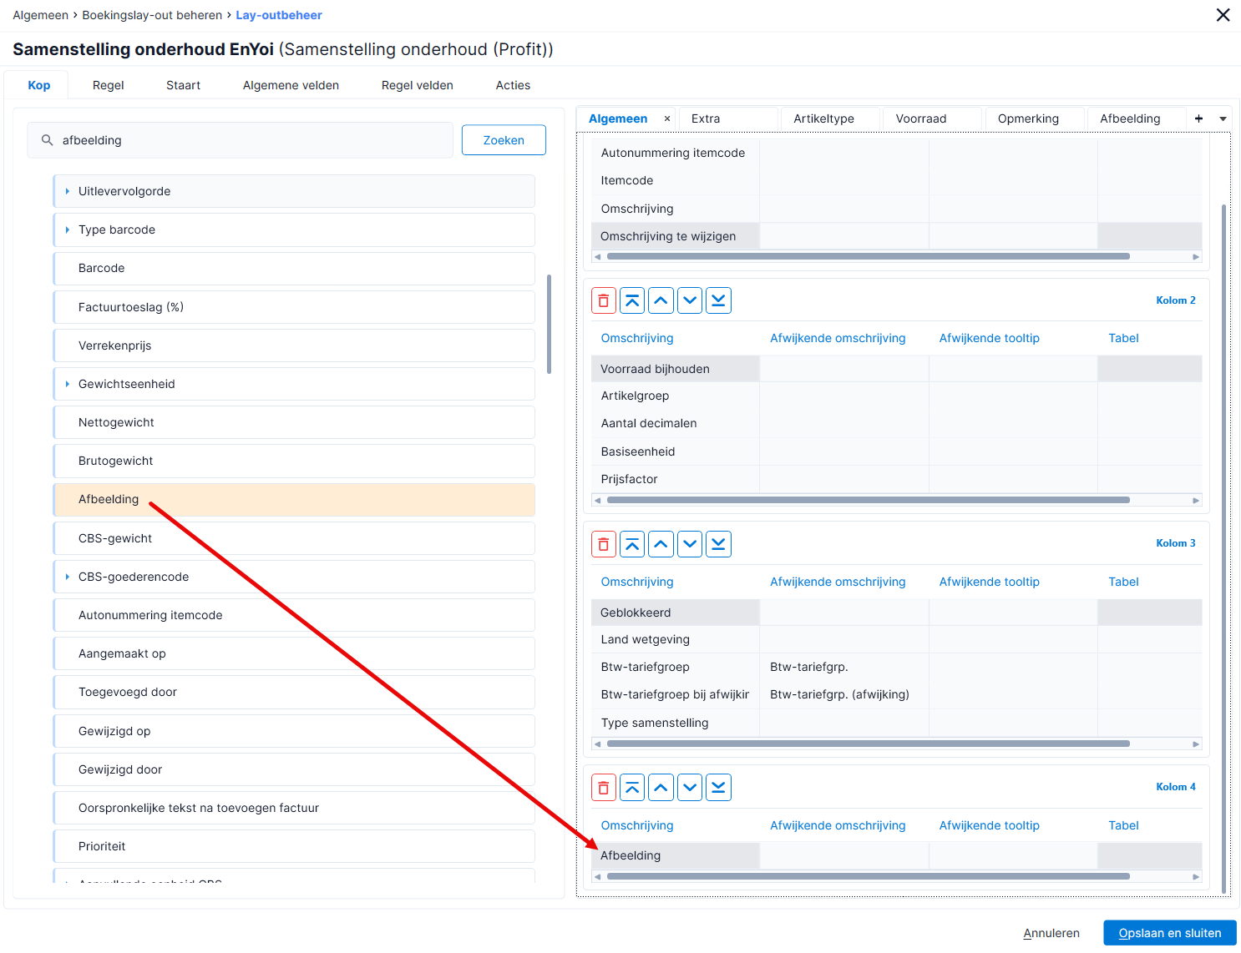This screenshot has width=1241, height=953.
Task: Click Opslaan en sluiten
Action: (1170, 933)
